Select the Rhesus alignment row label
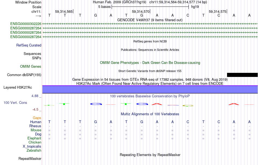Screen dimensions: 258x165 click(x=35, y=126)
